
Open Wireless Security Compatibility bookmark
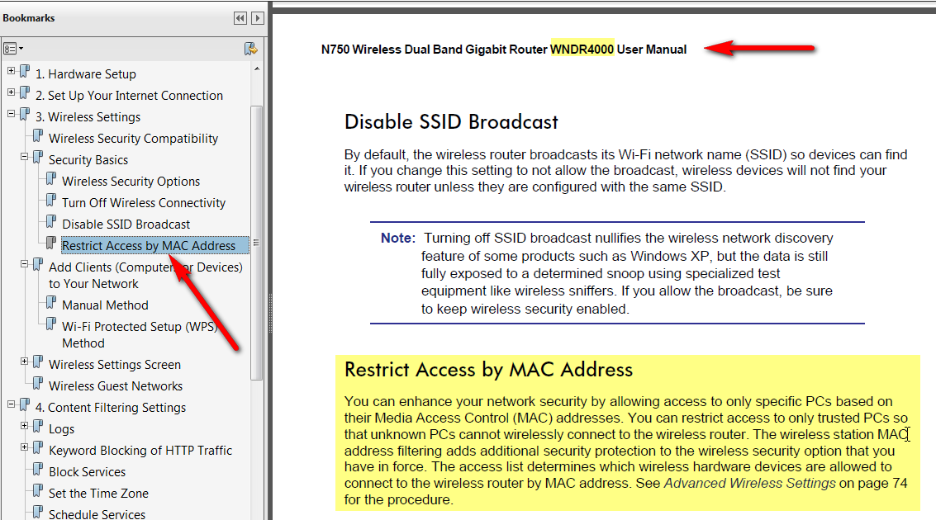click(x=133, y=139)
